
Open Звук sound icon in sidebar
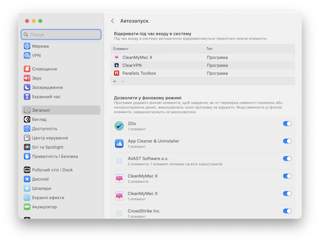[27, 78]
